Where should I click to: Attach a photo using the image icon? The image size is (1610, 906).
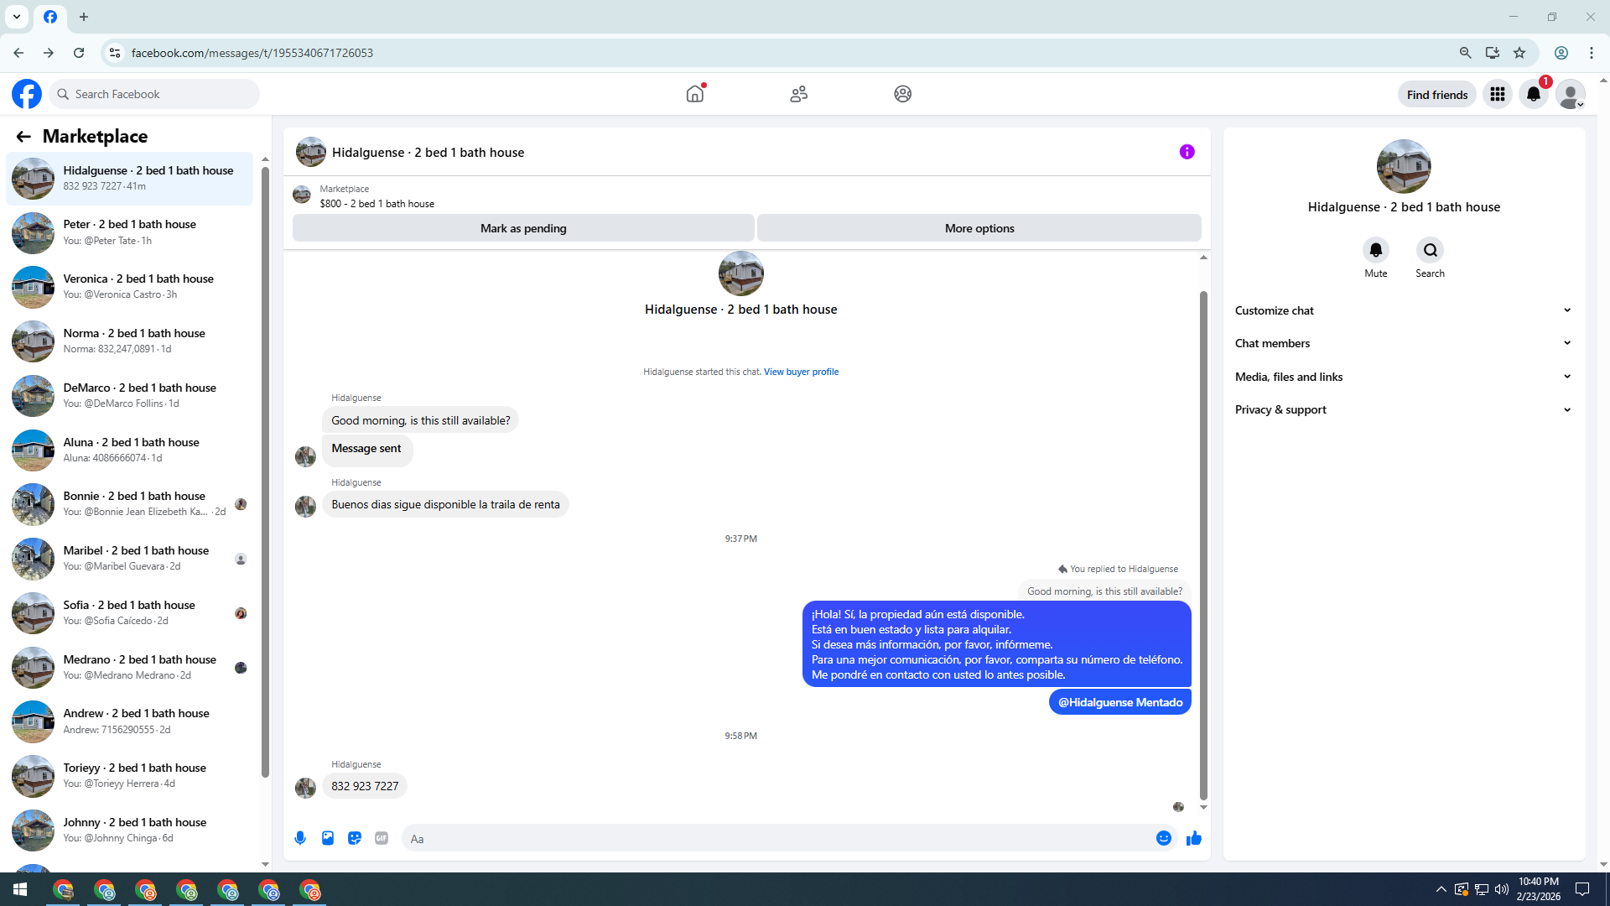coord(328,838)
